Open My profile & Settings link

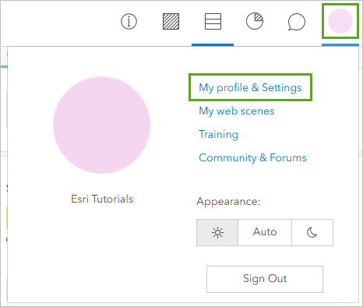[250, 87]
